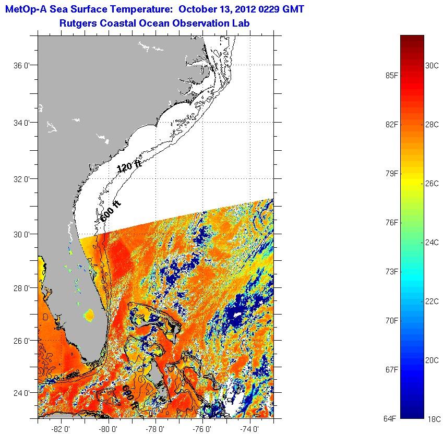
Task: Click the 32 0' latitude label
Action: [x=21, y=179]
